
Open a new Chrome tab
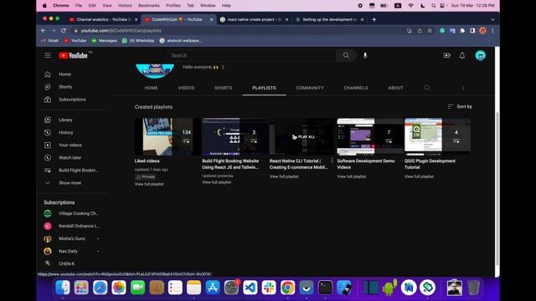pyautogui.click(x=374, y=19)
